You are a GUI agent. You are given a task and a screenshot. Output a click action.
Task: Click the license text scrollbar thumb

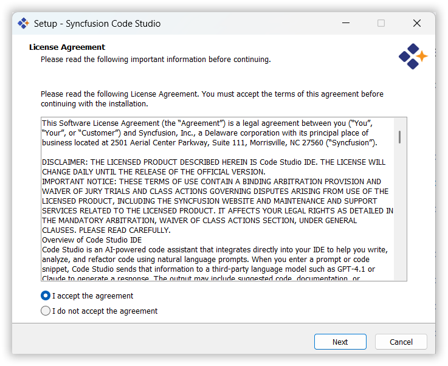399,137
